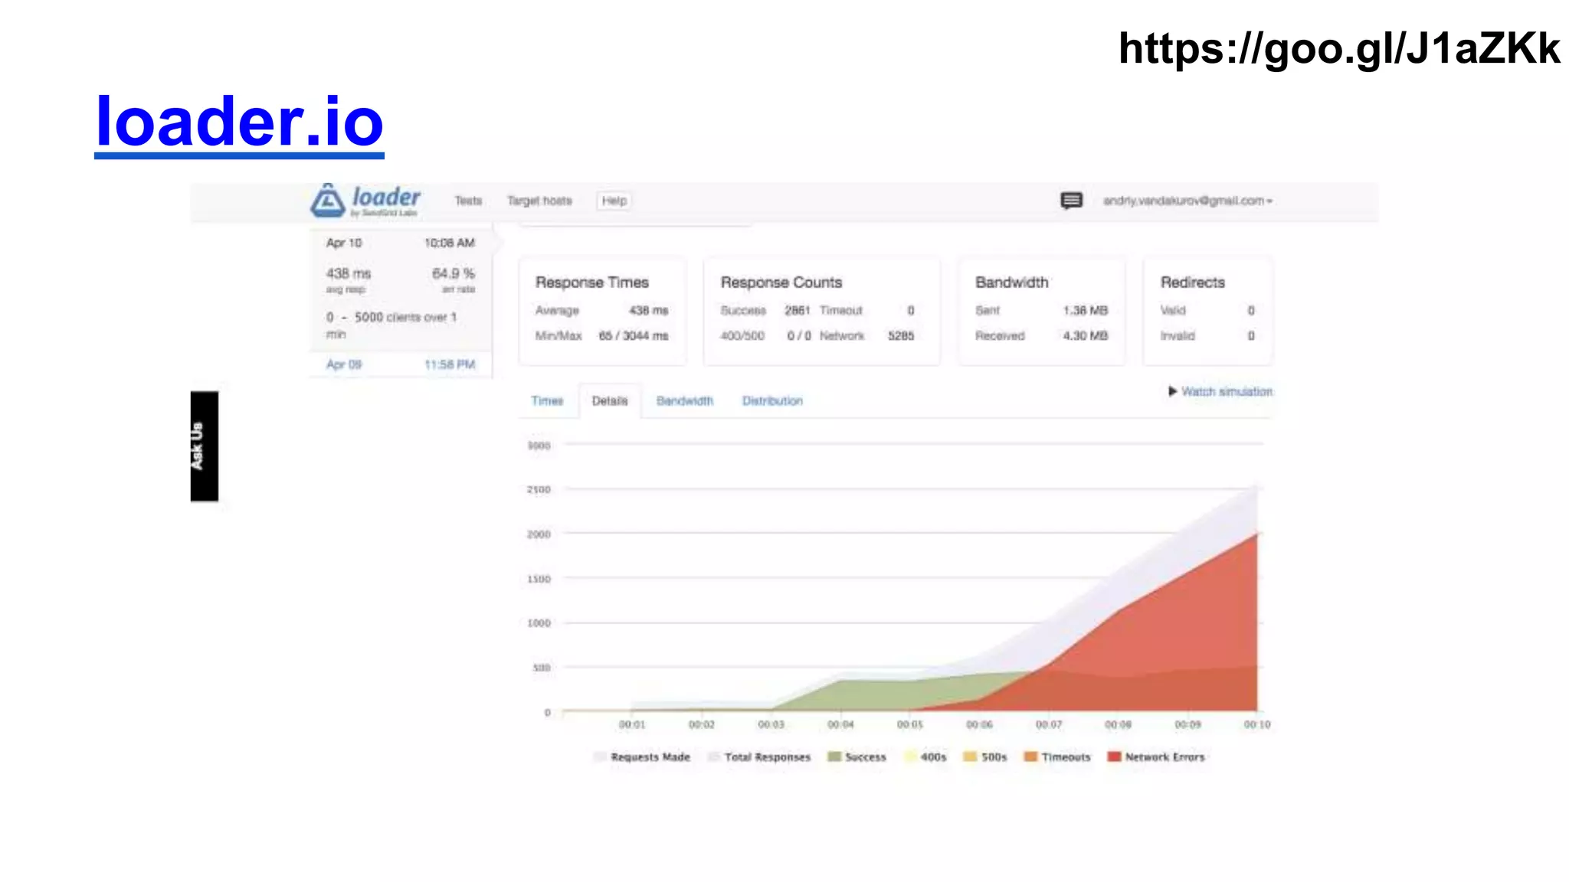
Task: Switch to the Distribution tab
Action: pos(772,401)
